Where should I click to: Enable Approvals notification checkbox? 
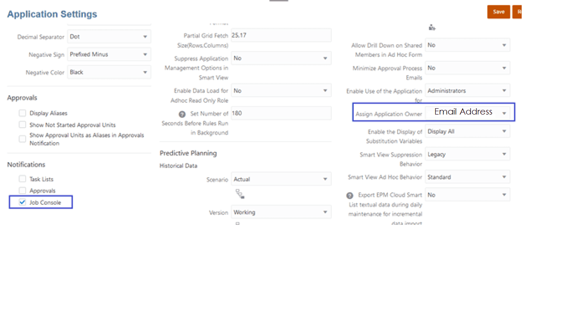[23, 191]
